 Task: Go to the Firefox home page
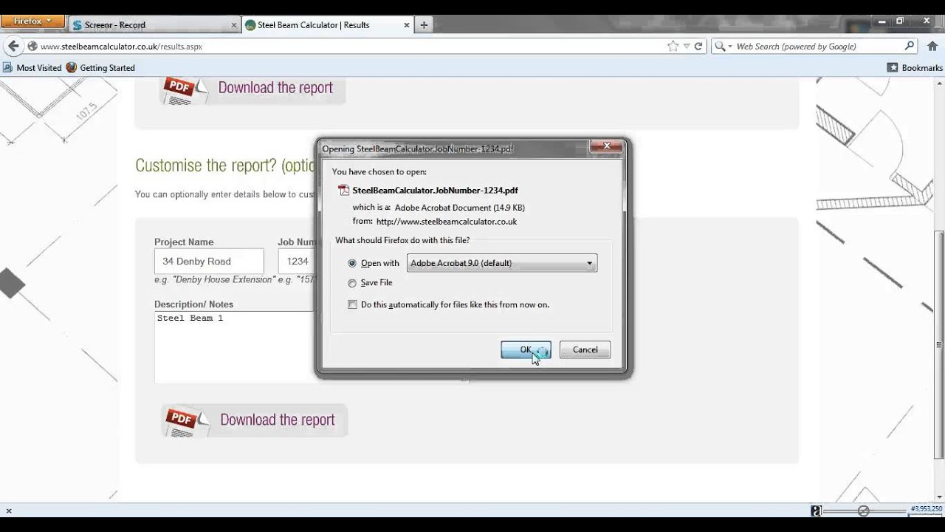pos(932,46)
